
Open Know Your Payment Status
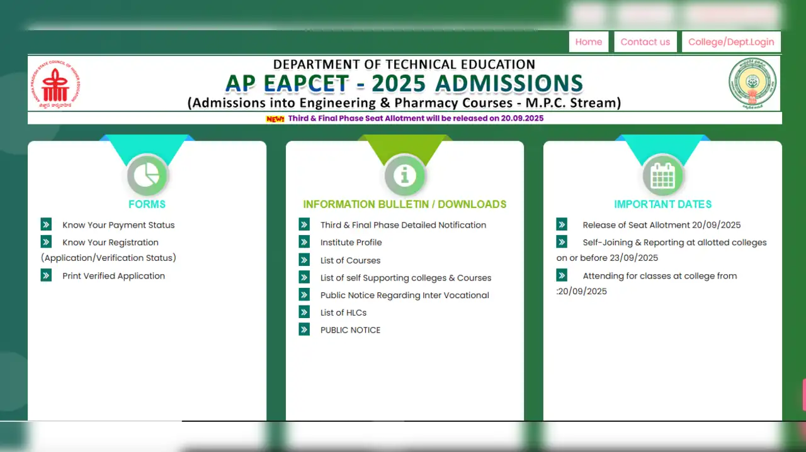click(x=118, y=225)
